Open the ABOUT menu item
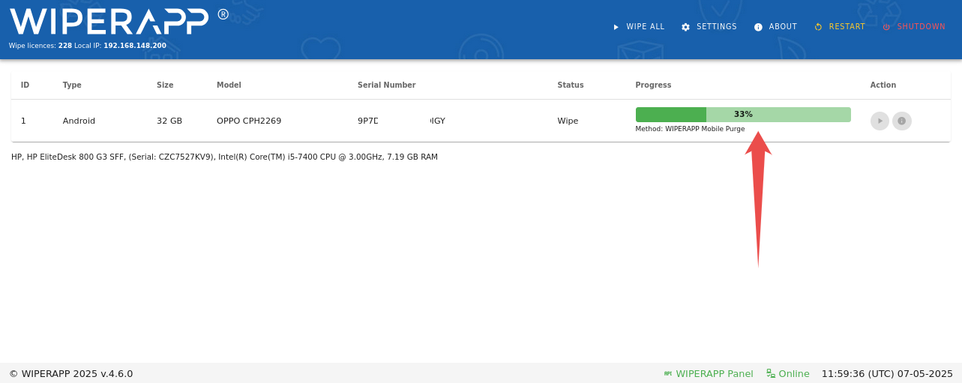Image resolution: width=962 pixels, height=383 pixels. point(783,27)
